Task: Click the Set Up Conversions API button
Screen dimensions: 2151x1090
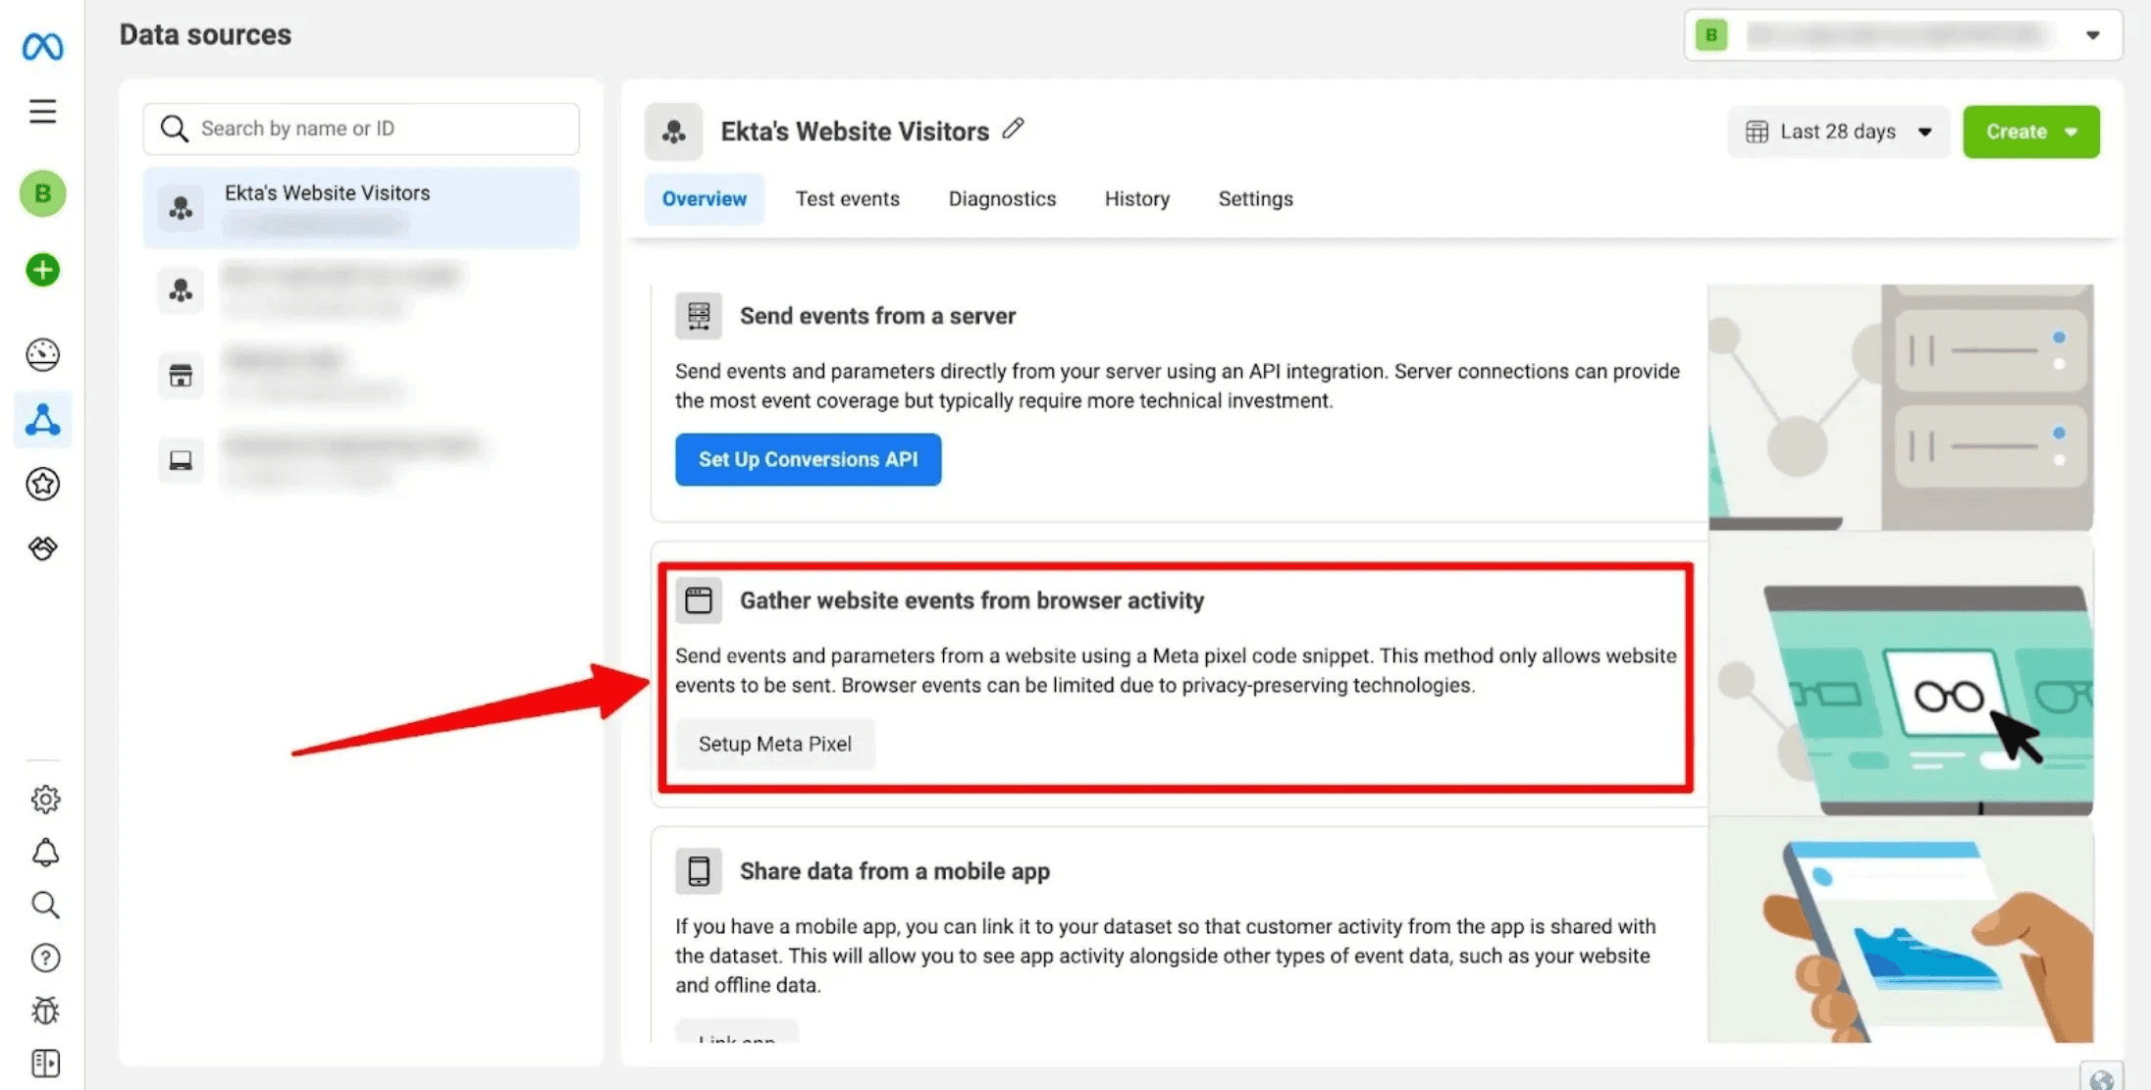Action: 808,459
